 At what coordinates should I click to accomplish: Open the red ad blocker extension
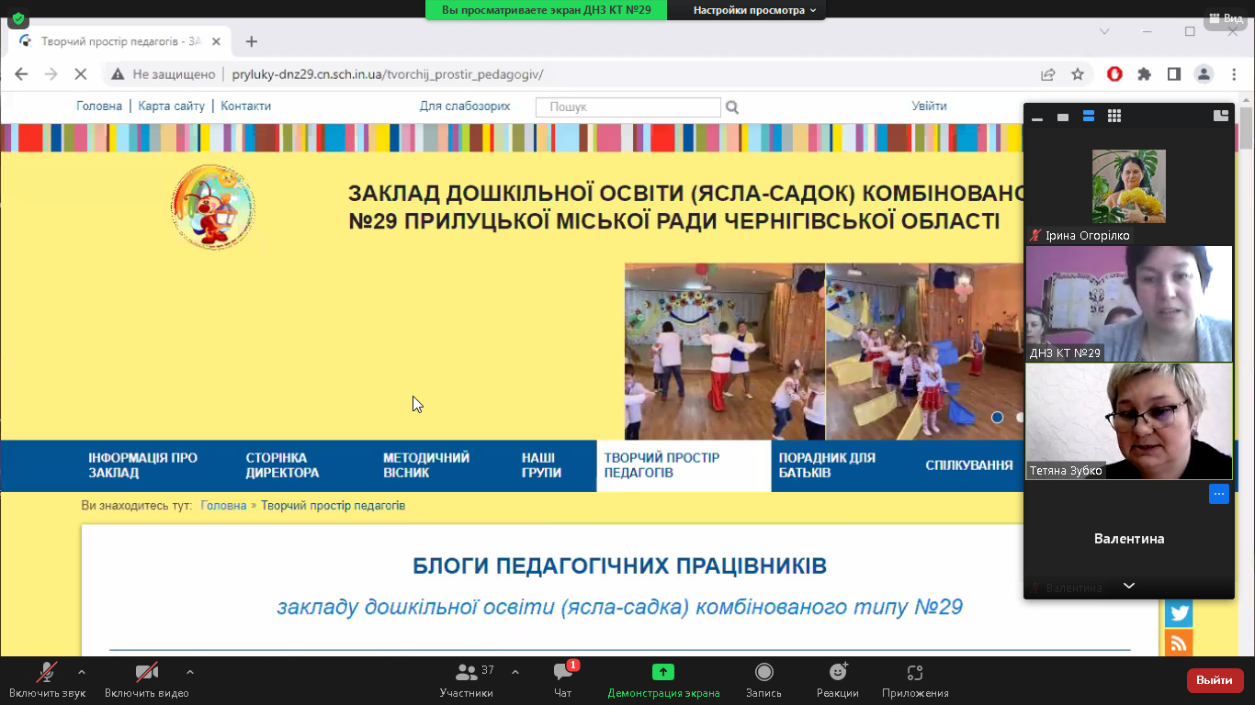point(1114,74)
